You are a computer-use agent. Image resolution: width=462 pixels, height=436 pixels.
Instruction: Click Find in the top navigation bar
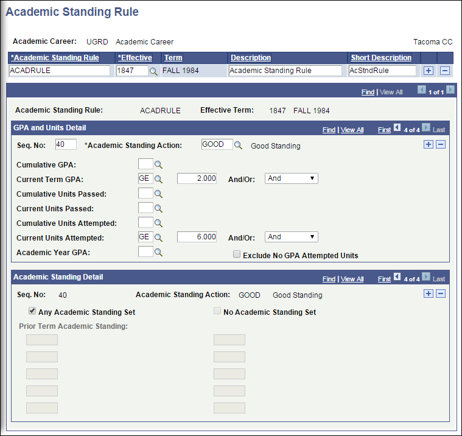pos(368,92)
